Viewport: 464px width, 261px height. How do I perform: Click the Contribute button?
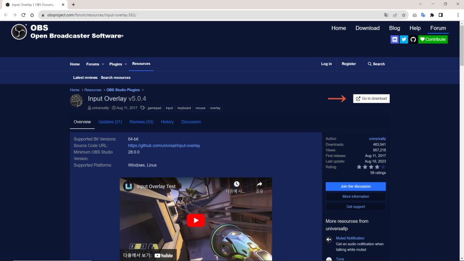433,39
